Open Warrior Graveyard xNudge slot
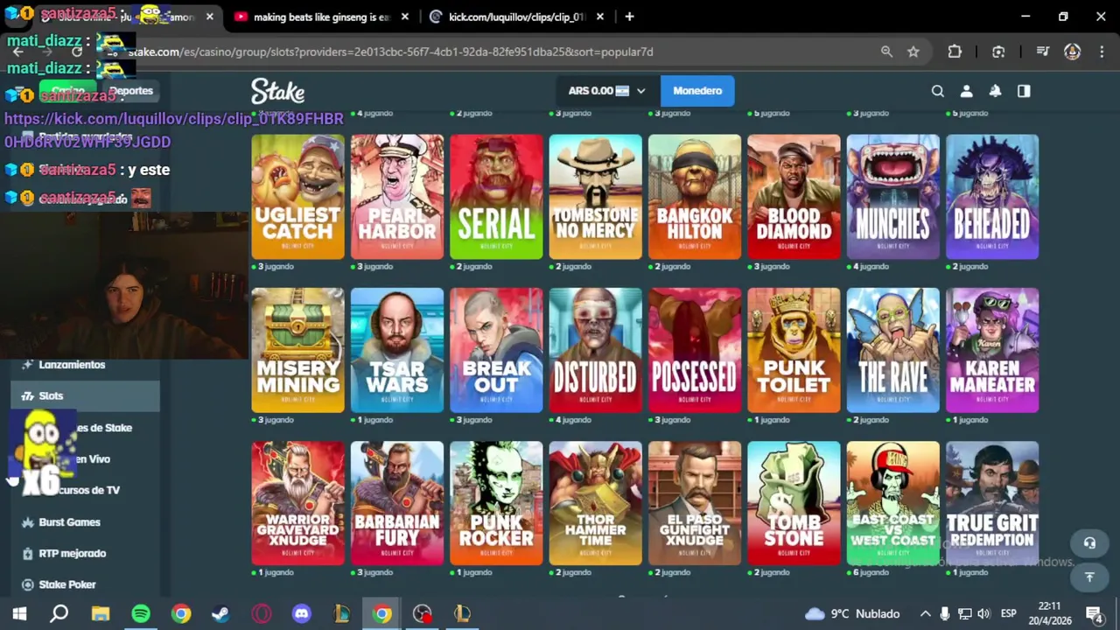Screen dimensions: 1120x630 298,503
